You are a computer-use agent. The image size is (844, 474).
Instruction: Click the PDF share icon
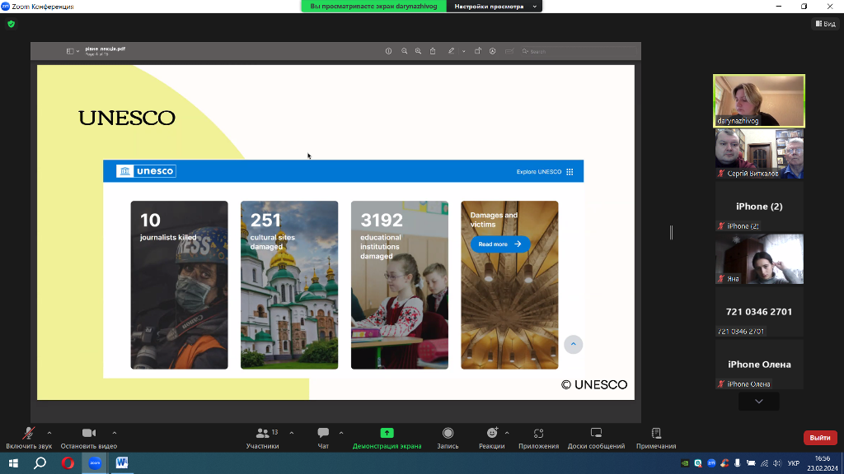[433, 51]
